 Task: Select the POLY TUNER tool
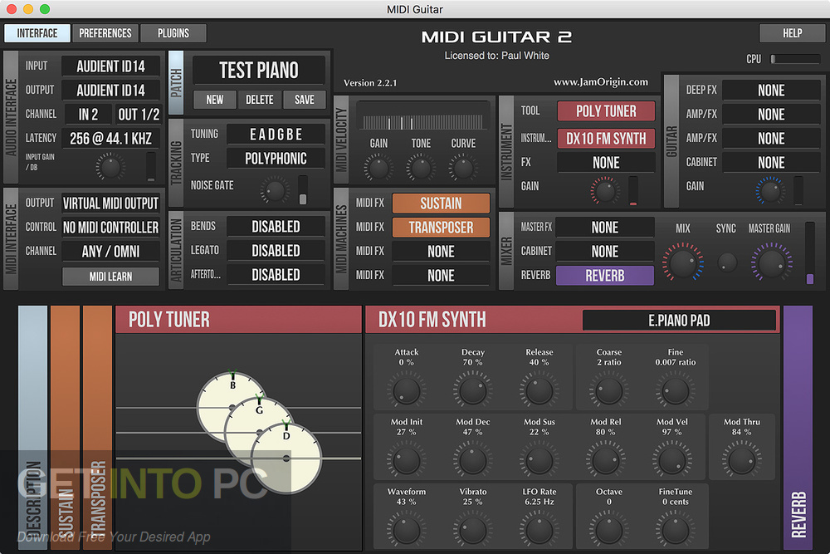click(606, 111)
